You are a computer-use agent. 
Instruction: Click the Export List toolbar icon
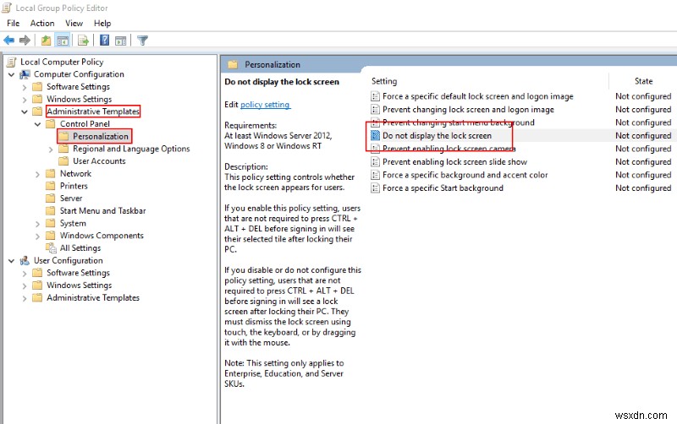(x=83, y=41)
